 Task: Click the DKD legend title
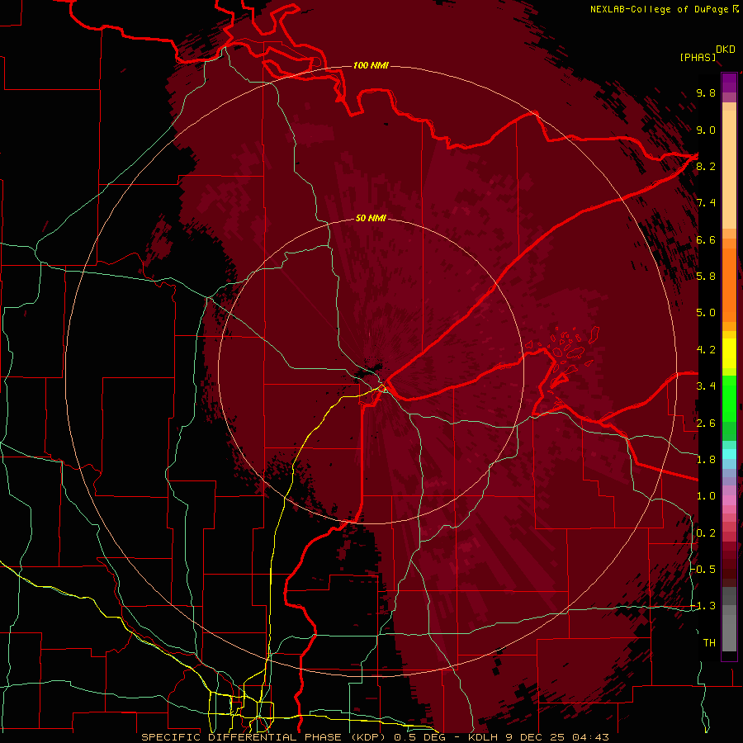[x=726, y=50]
